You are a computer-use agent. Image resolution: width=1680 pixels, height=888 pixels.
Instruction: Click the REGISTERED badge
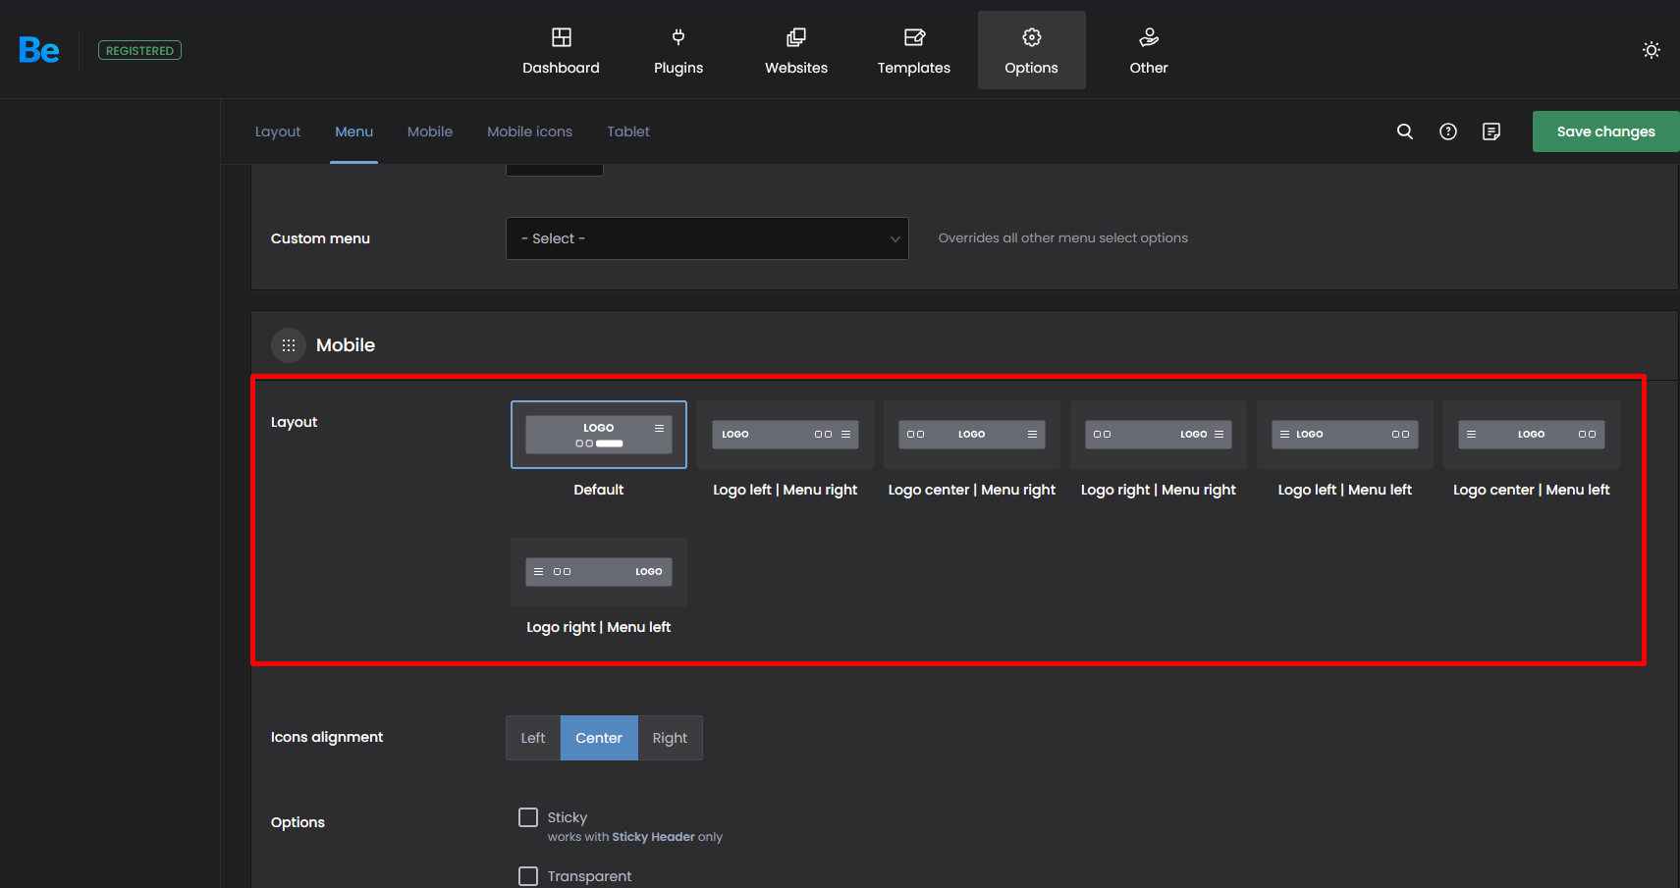(x=139, y=50)
